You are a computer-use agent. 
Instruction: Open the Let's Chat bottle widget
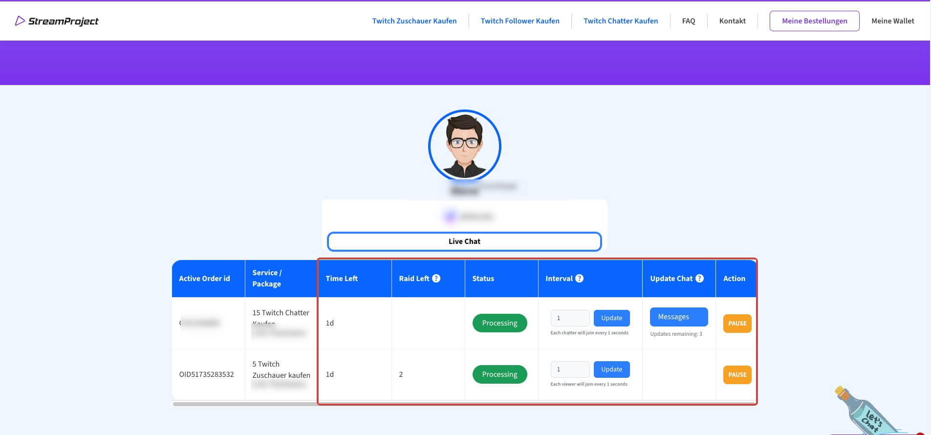pyautogui.click(x=867, y=411)
